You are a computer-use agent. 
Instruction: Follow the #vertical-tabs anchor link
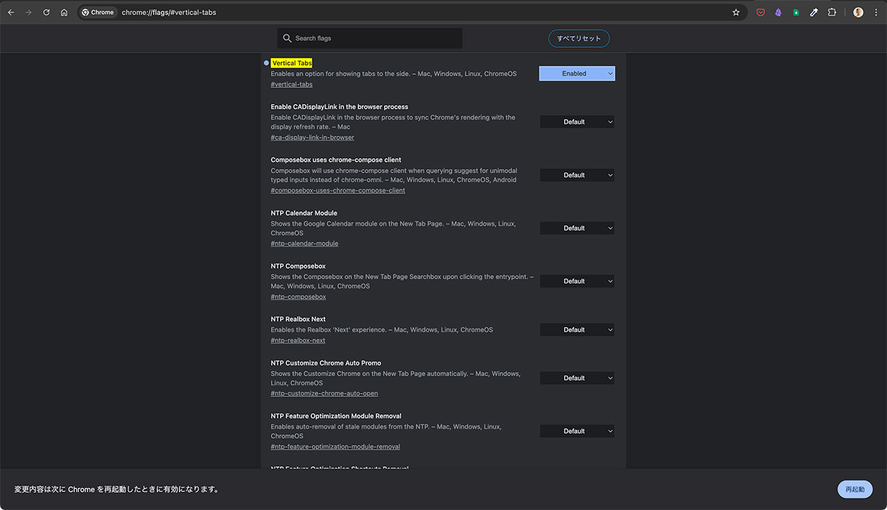click(x=291, y=85)
